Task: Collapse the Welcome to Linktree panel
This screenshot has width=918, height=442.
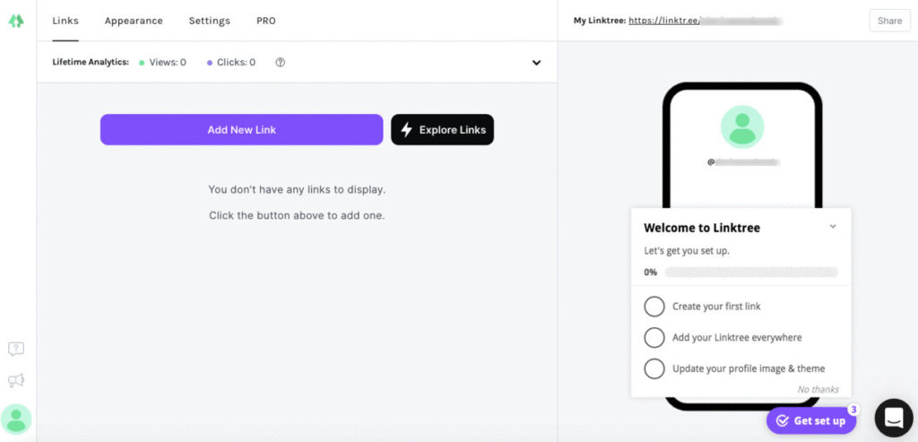Action: (x=833, y=227)
